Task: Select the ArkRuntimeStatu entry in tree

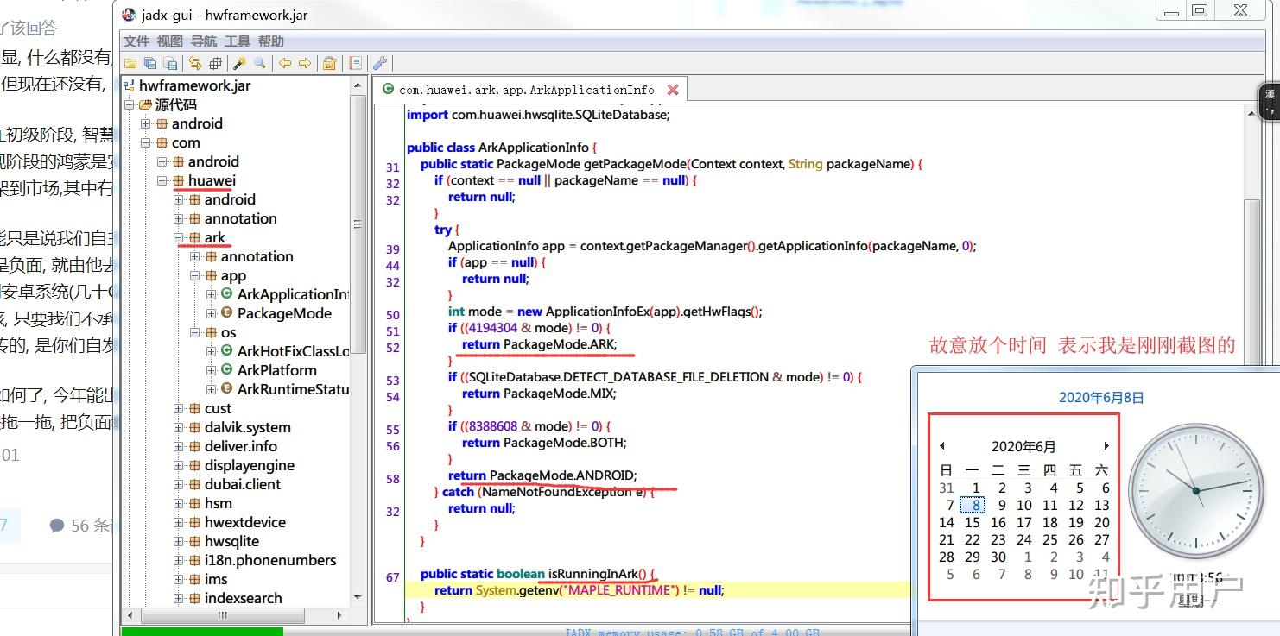Action: [x=293, y=389]
